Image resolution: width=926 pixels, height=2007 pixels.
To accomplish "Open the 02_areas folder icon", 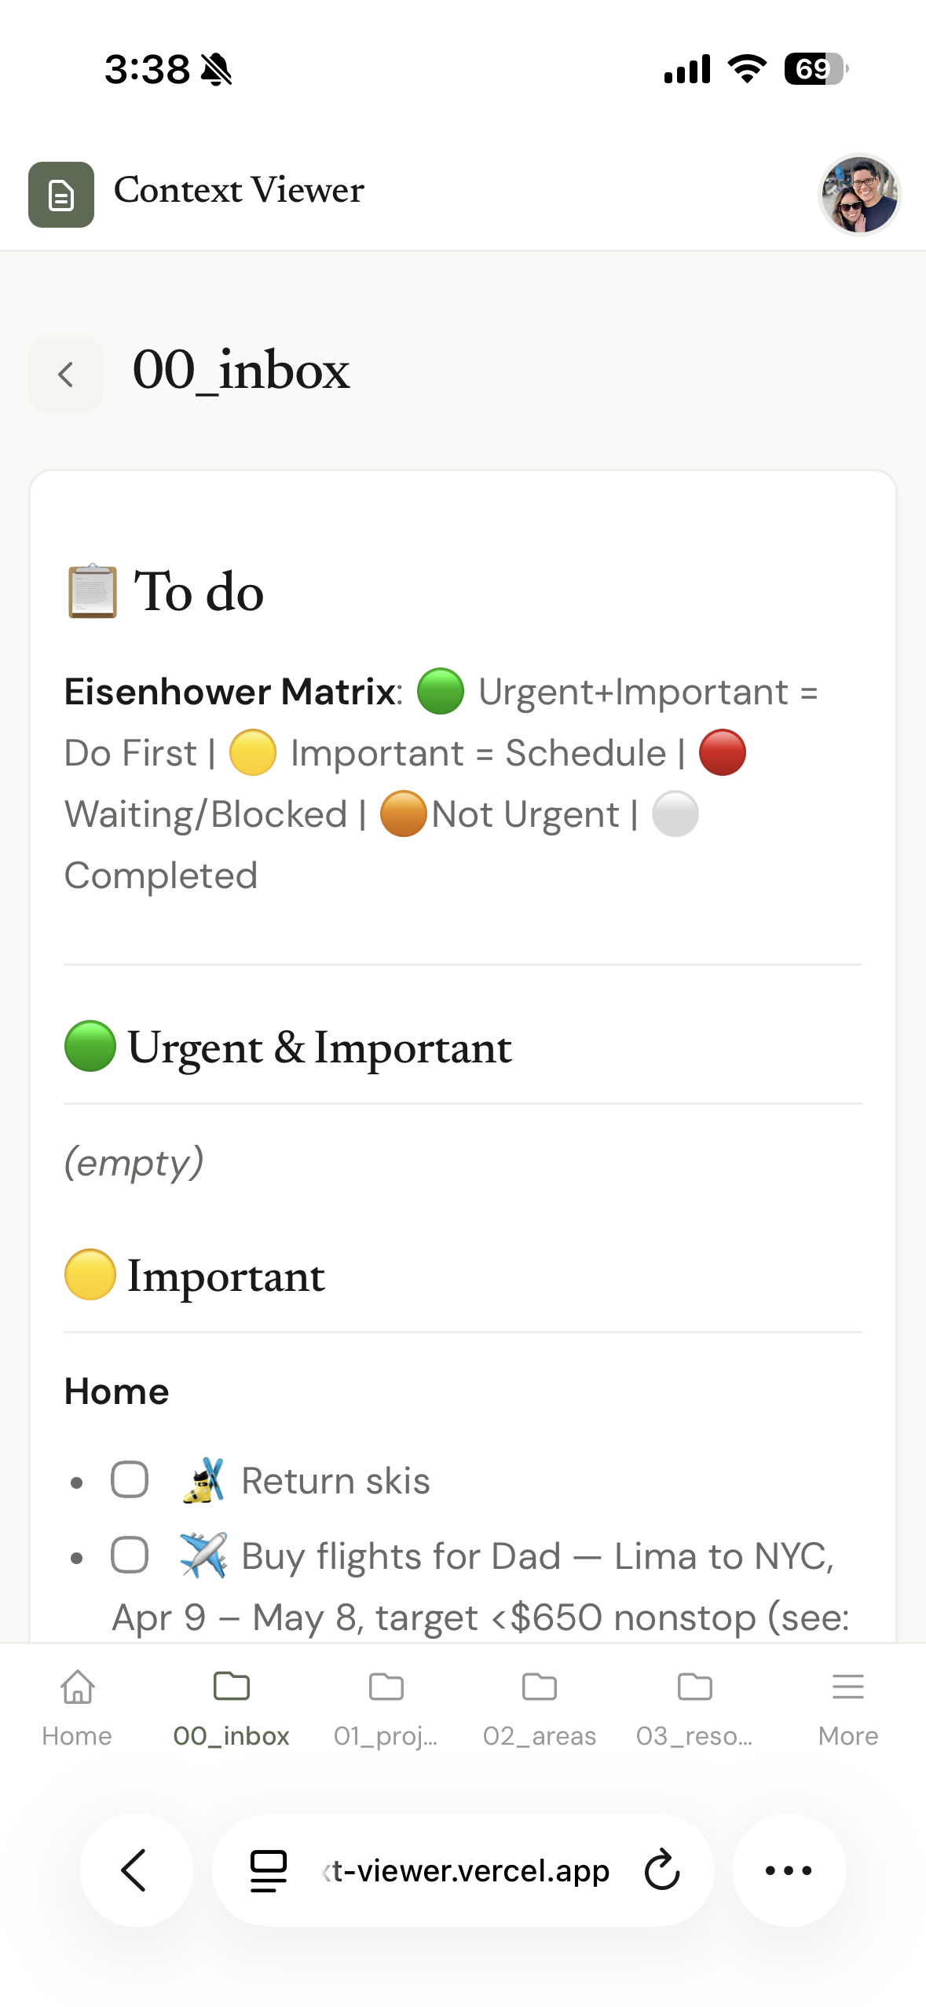I will pos(540,1686).
